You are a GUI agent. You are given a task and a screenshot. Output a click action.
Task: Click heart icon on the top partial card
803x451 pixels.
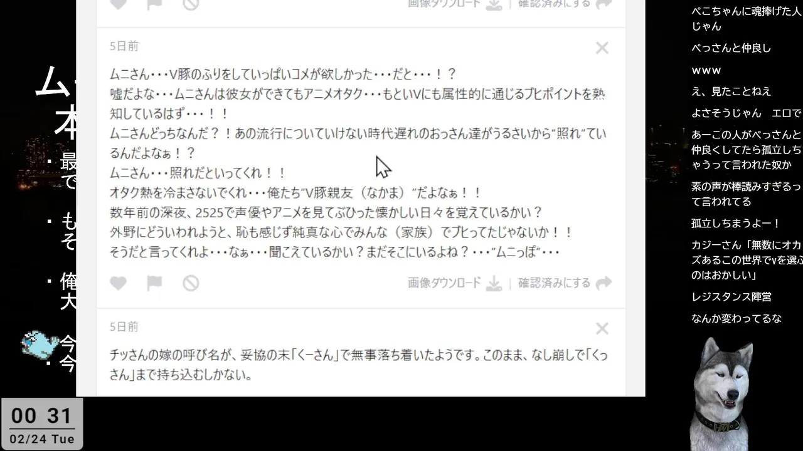pyautogui.click(x=118, y=4)
